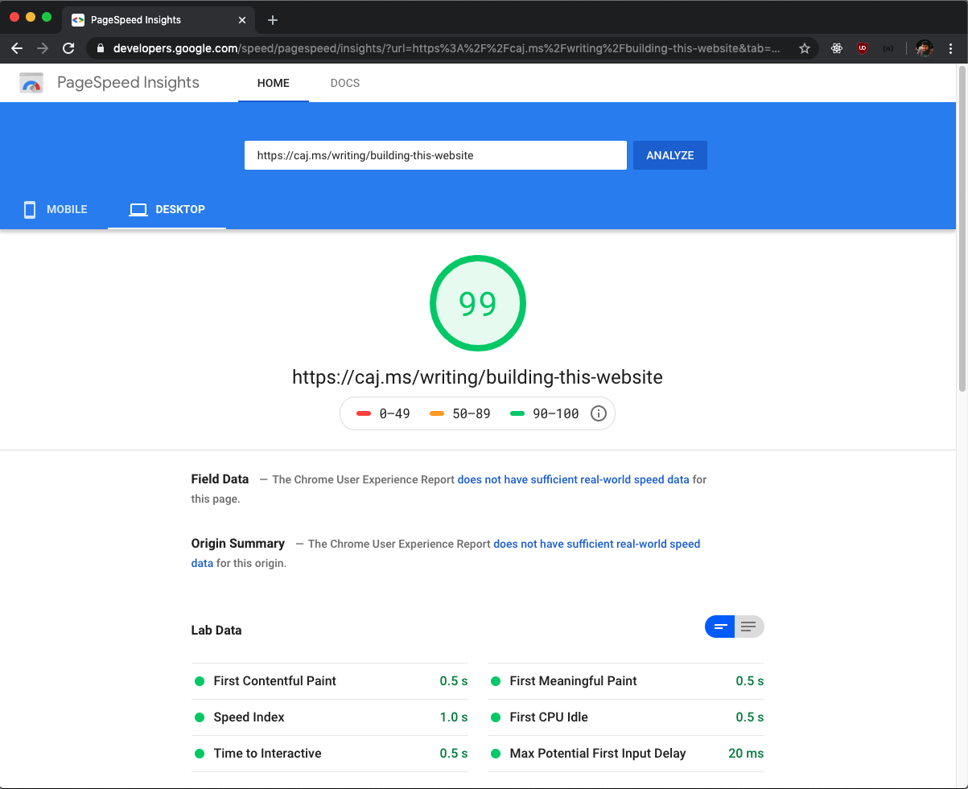Click the browser forward arrow
Image resolution: width=968 pixels, height=789 pixels.
click(43, 48)
